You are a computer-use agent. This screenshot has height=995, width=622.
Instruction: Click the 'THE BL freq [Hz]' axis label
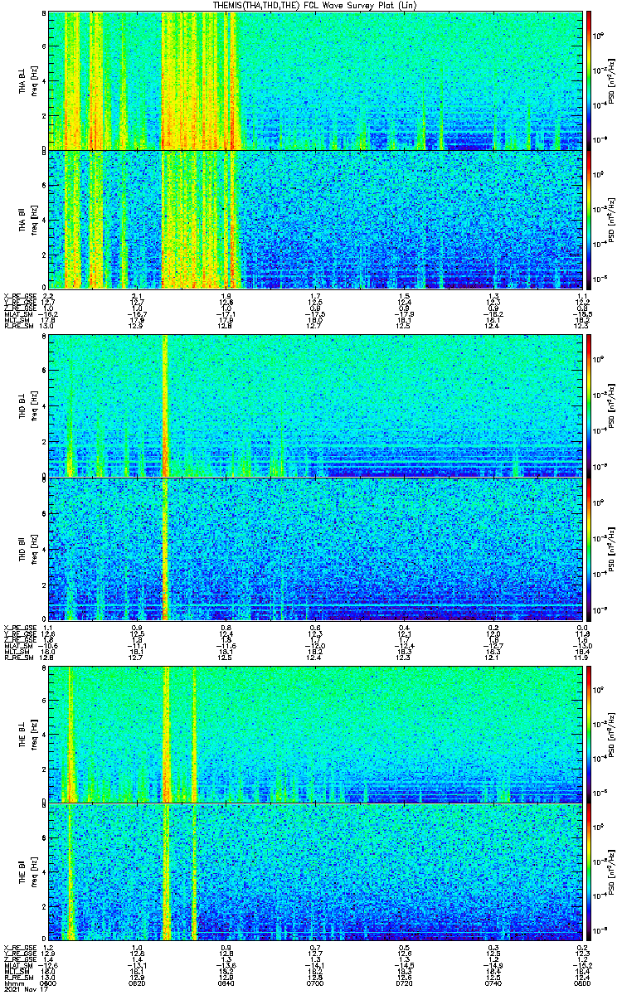point(29,733)
